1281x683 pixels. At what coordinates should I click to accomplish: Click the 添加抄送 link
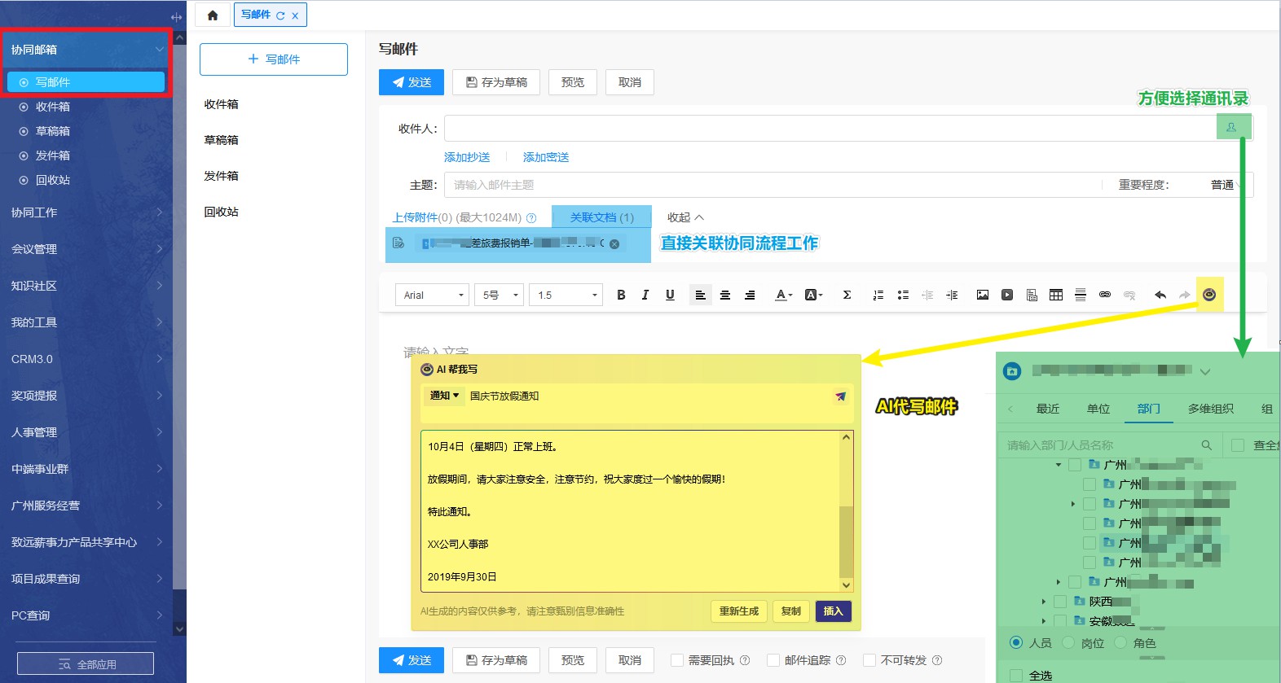pos(467,157)
